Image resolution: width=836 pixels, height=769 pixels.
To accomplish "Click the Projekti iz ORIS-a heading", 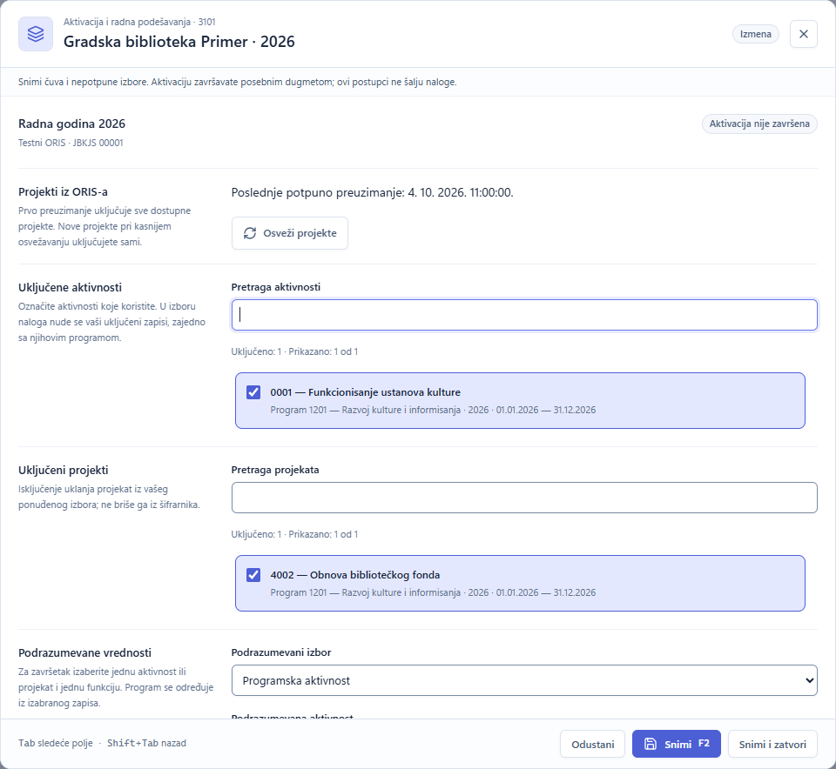I will (x=63, y=191).
